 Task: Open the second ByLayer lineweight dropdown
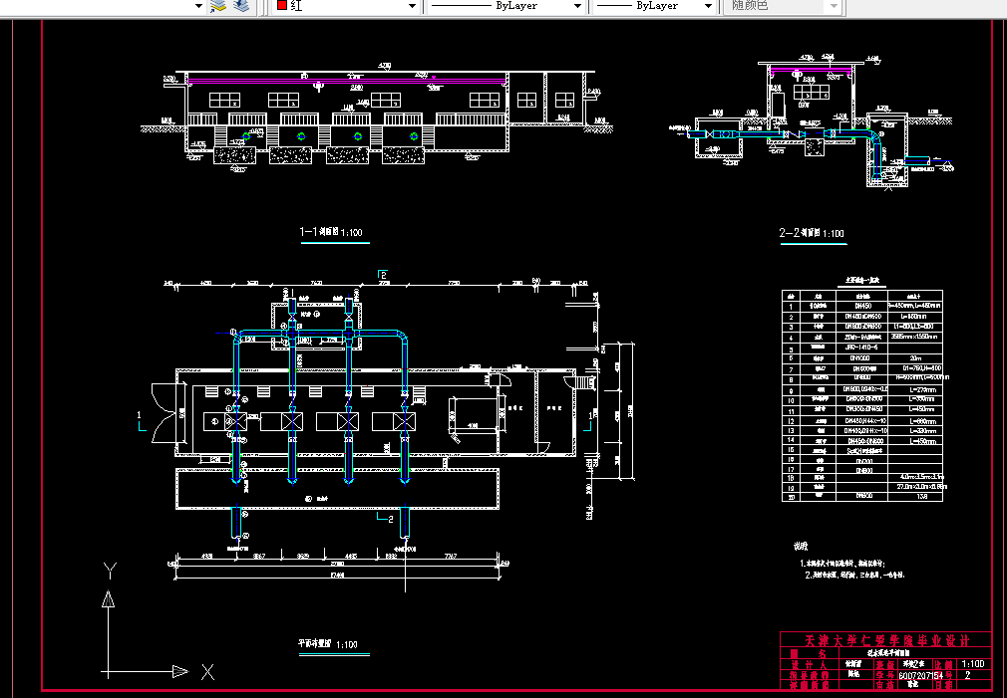pos(708,6)
